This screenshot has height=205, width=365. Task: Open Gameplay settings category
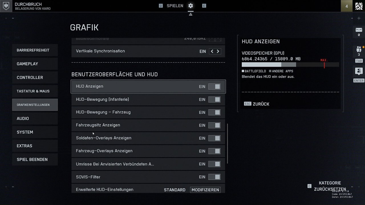point(35,64)
